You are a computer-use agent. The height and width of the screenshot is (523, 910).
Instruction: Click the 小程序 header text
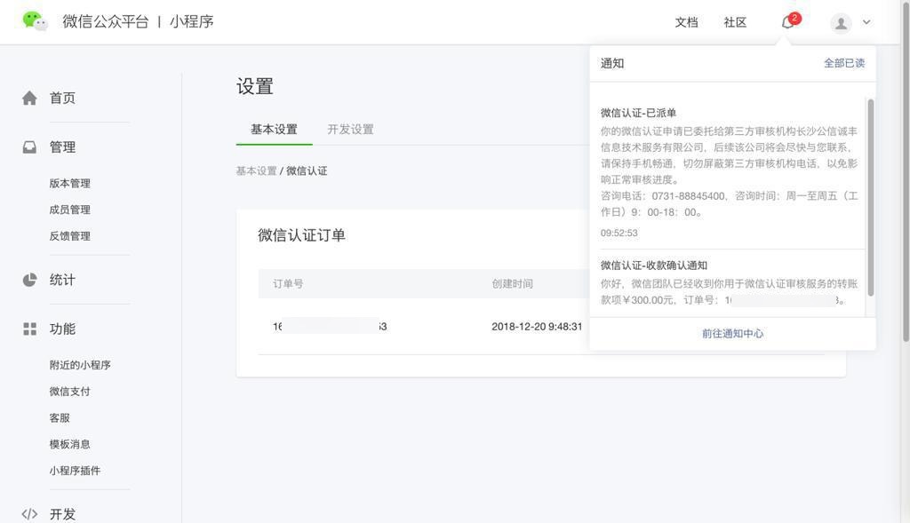[x=192, y=21]
